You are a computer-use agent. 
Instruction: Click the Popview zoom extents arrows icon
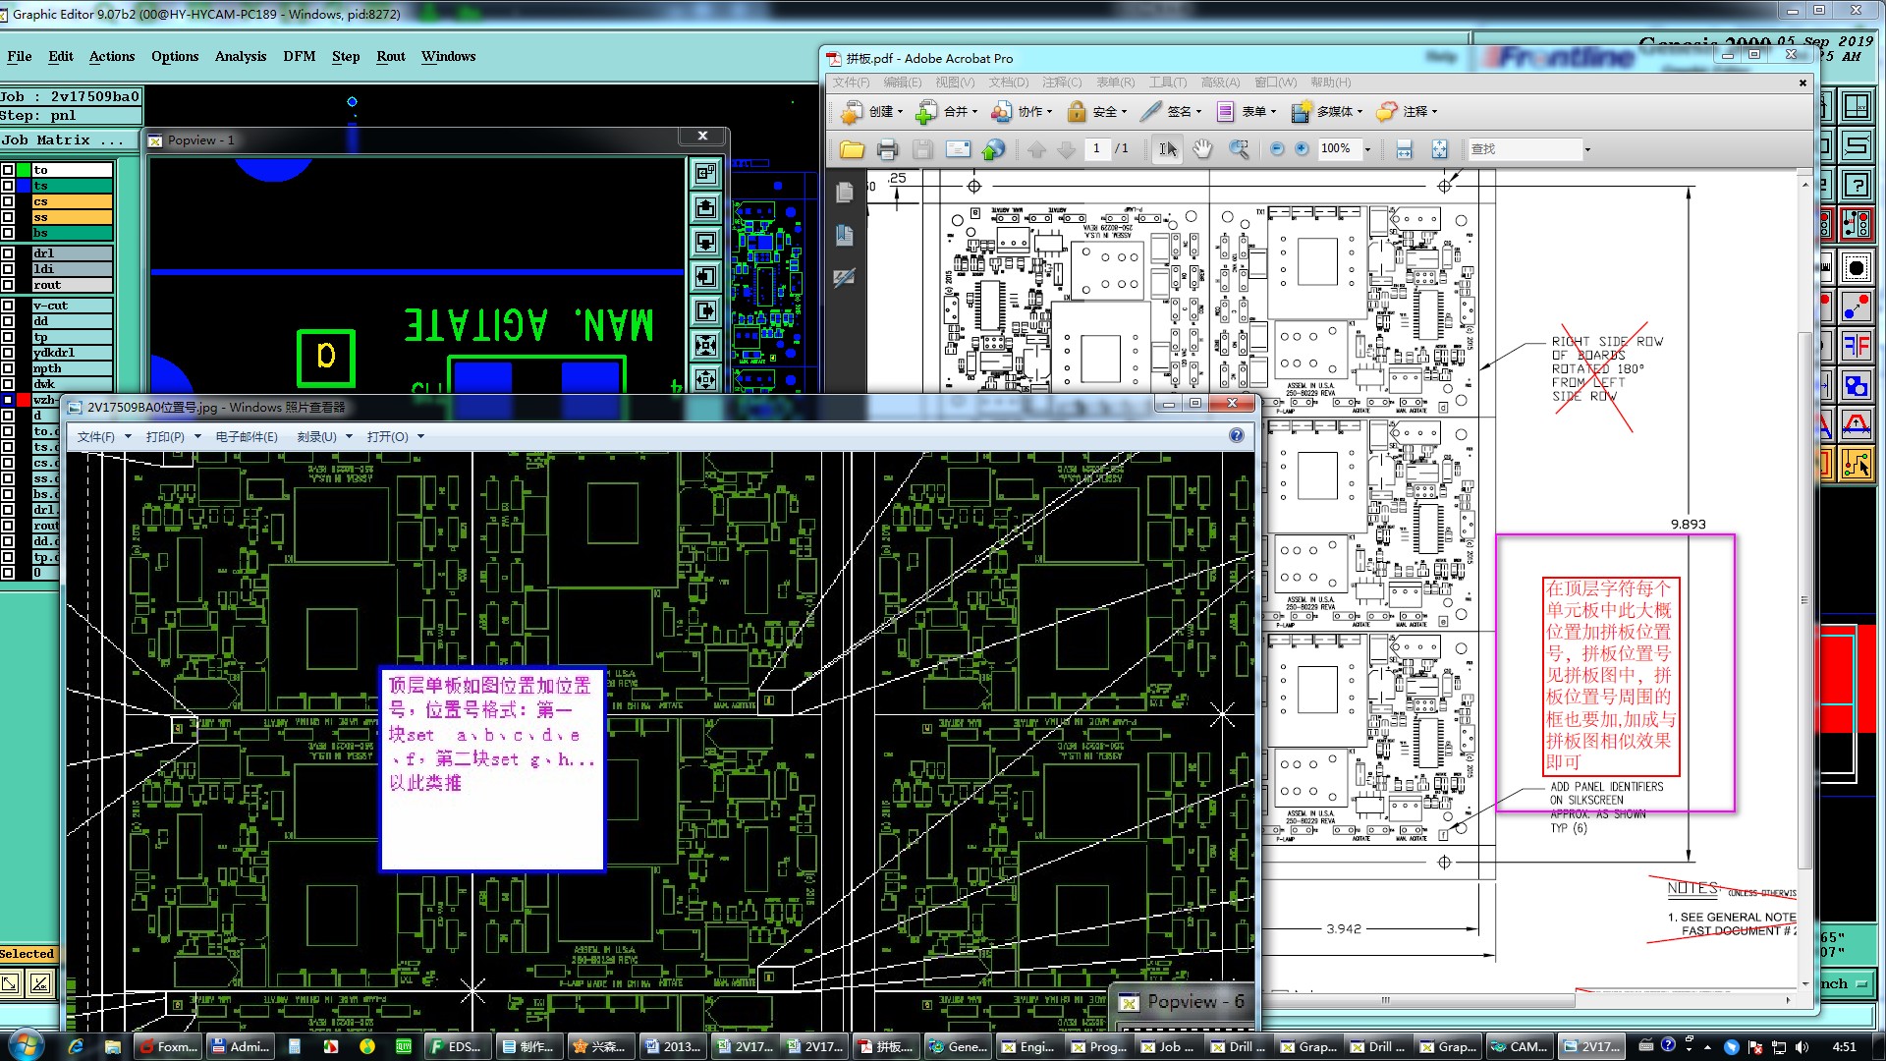(x=705, y=346)
